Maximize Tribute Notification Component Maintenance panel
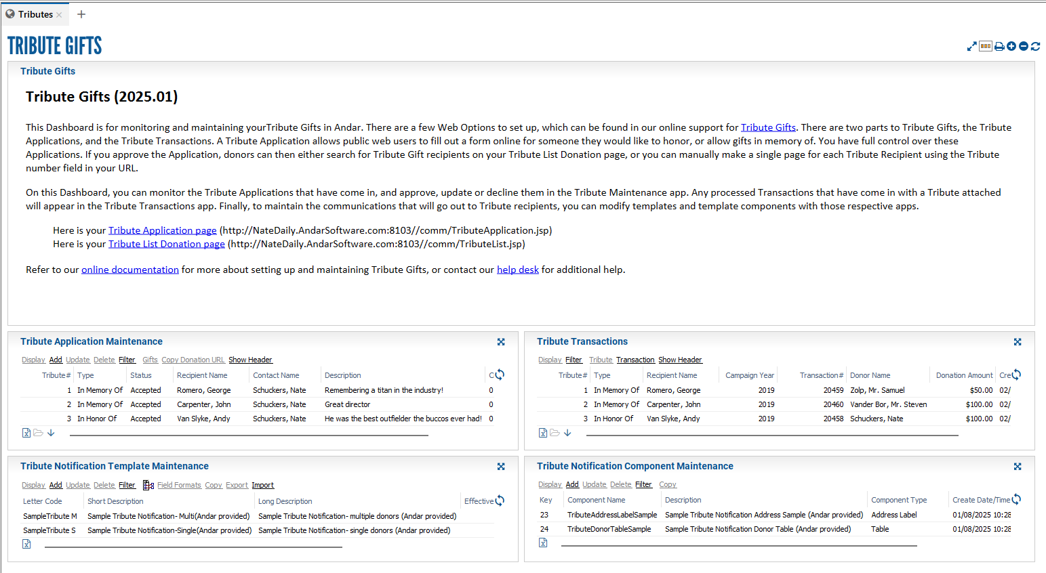This screenshot has height=573, width=1046. click(x=1018, y=467)
